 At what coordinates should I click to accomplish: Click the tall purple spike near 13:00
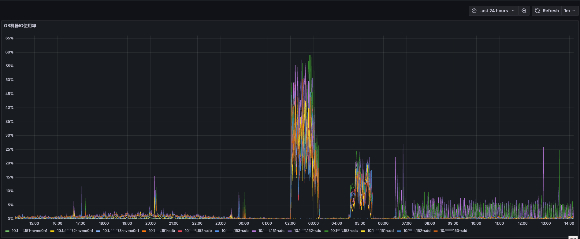(x=543, y=149)
